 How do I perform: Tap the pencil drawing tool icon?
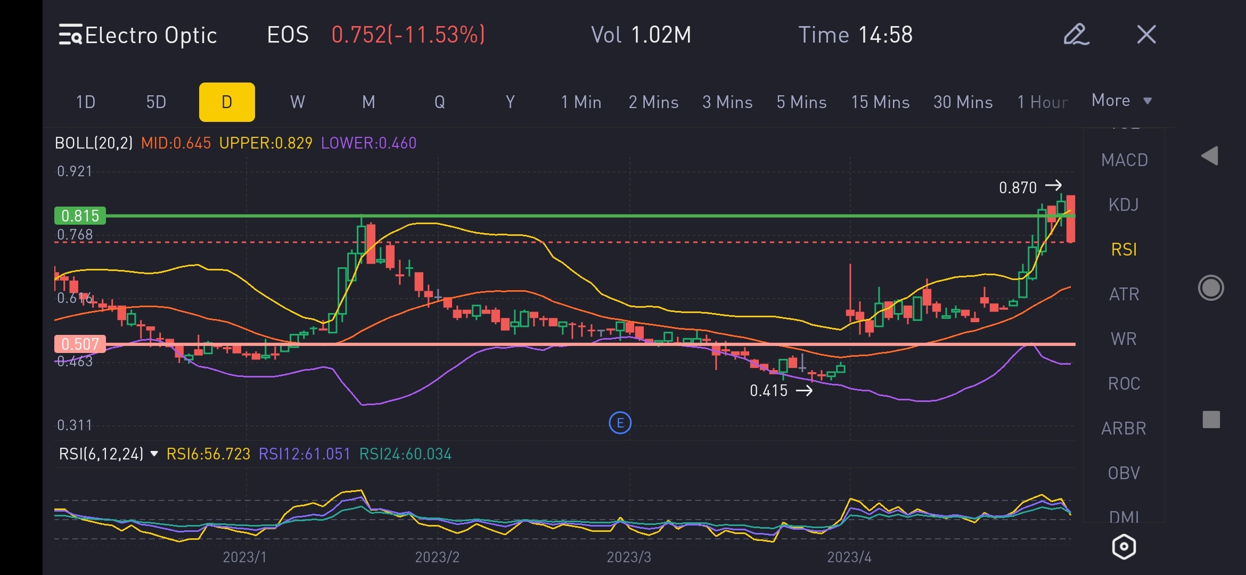1076,35
